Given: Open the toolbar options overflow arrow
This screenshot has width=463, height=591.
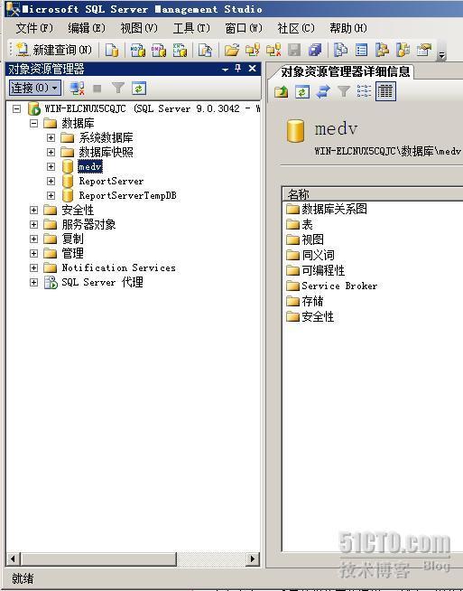Looking at the screenshot, I should (x=441, y=55).
